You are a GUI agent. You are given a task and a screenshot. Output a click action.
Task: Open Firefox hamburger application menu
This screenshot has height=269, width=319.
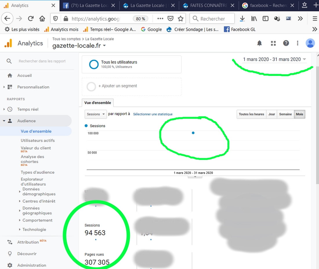pyautogui.click(x=315, y=19)
